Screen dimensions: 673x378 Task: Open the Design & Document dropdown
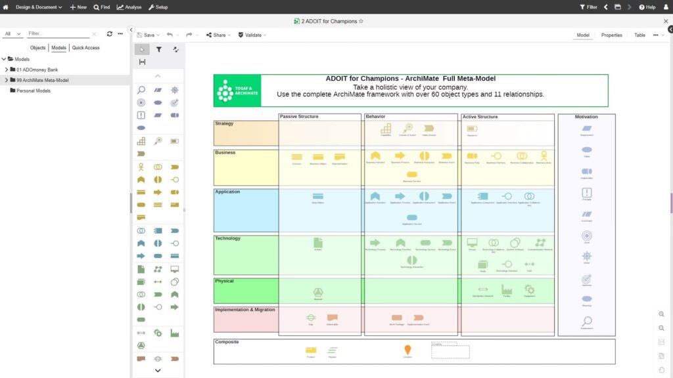39,7
